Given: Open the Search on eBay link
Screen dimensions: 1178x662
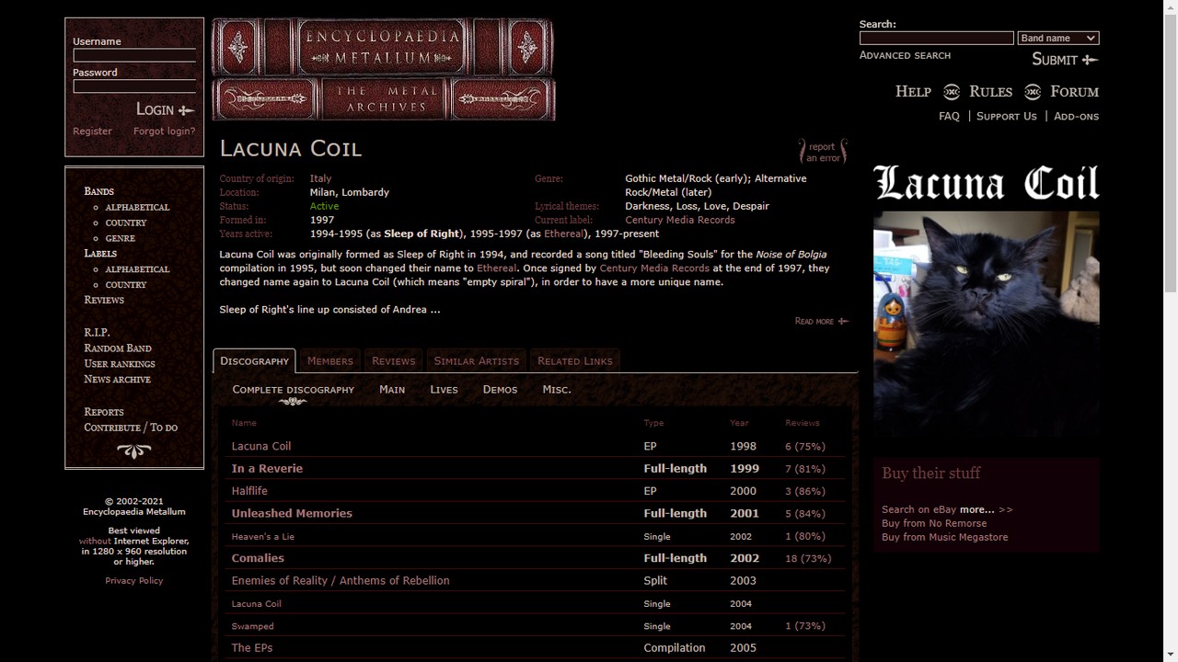Looking at the screenshot, I should 918,509.
